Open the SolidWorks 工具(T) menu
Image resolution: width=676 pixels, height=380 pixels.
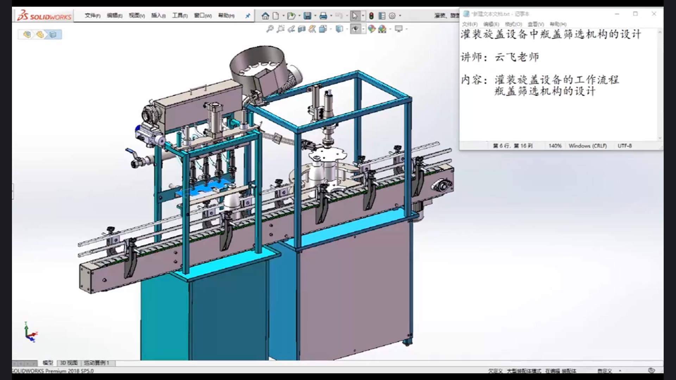[180, 16]
